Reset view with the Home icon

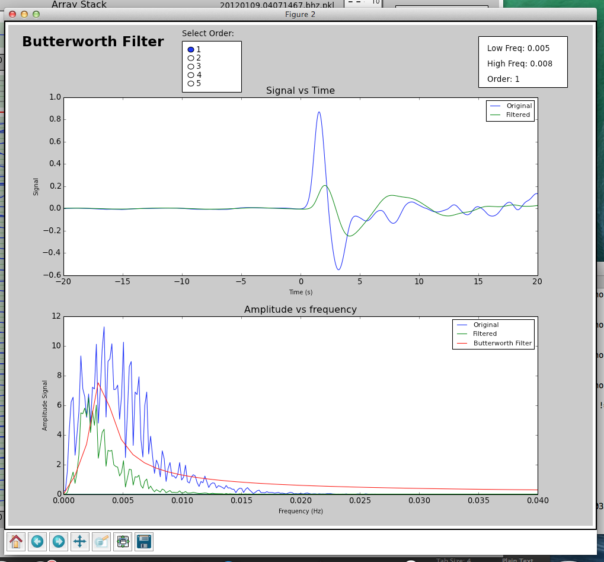[x=16, y=542]
